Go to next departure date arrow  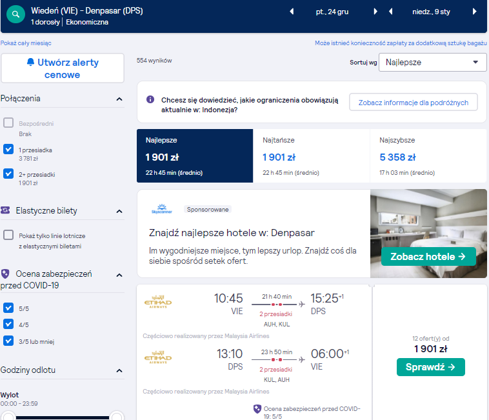click(375, 12)
